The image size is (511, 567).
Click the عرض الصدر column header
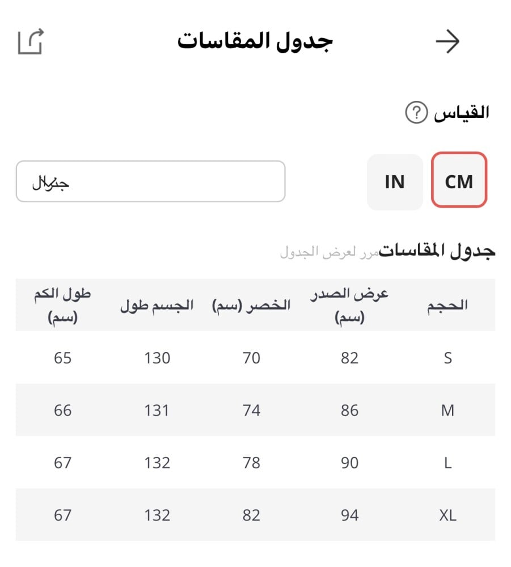click(349, 305)
